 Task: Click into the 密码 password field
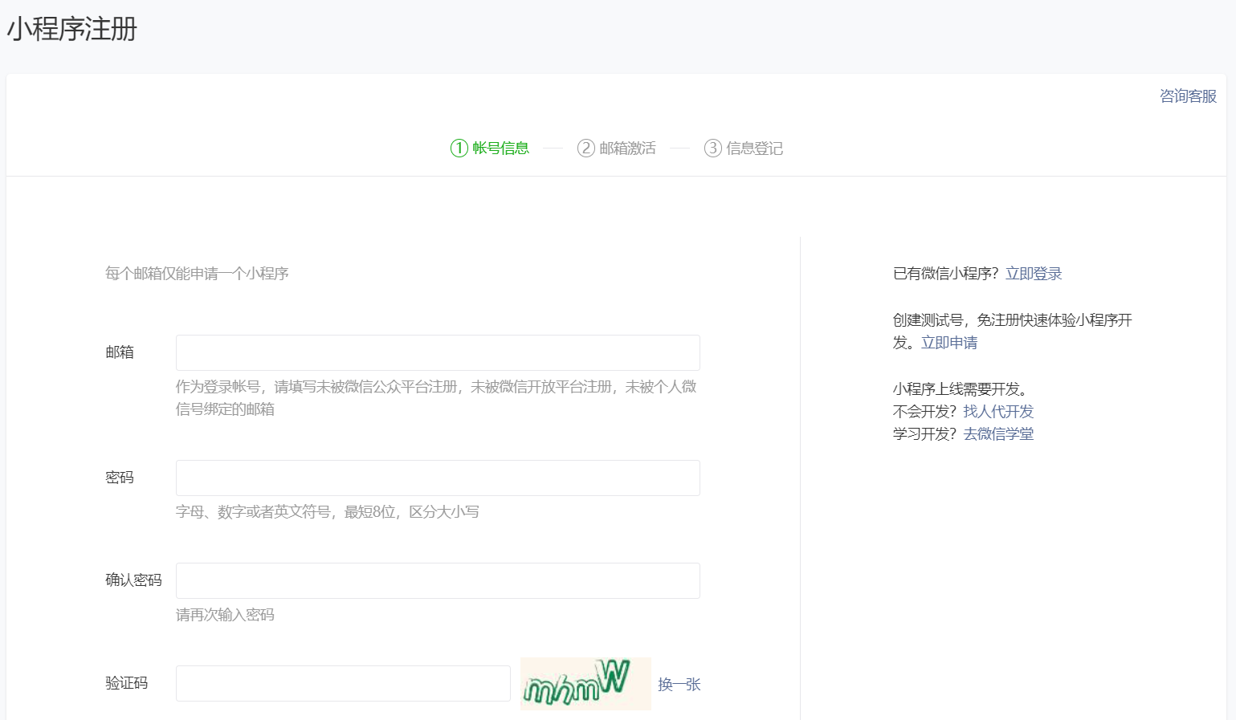438,478
